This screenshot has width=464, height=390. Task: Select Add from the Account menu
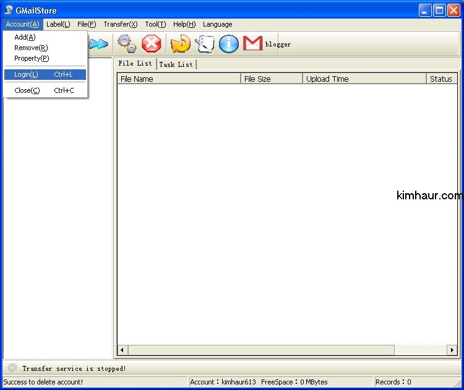tap(25, 37)
